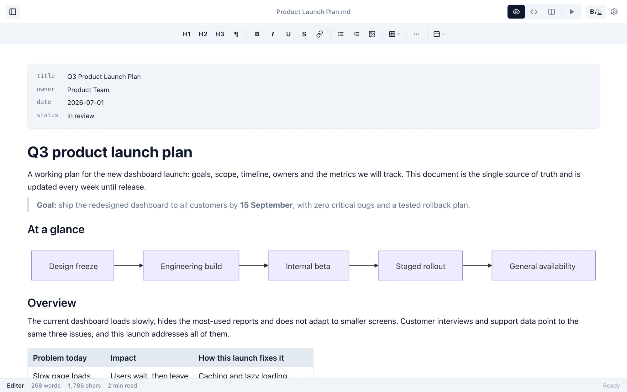The height and width of the screenshot is (392, 627).
Task: Click the Editor label in status bar
Action: point(16,386)
